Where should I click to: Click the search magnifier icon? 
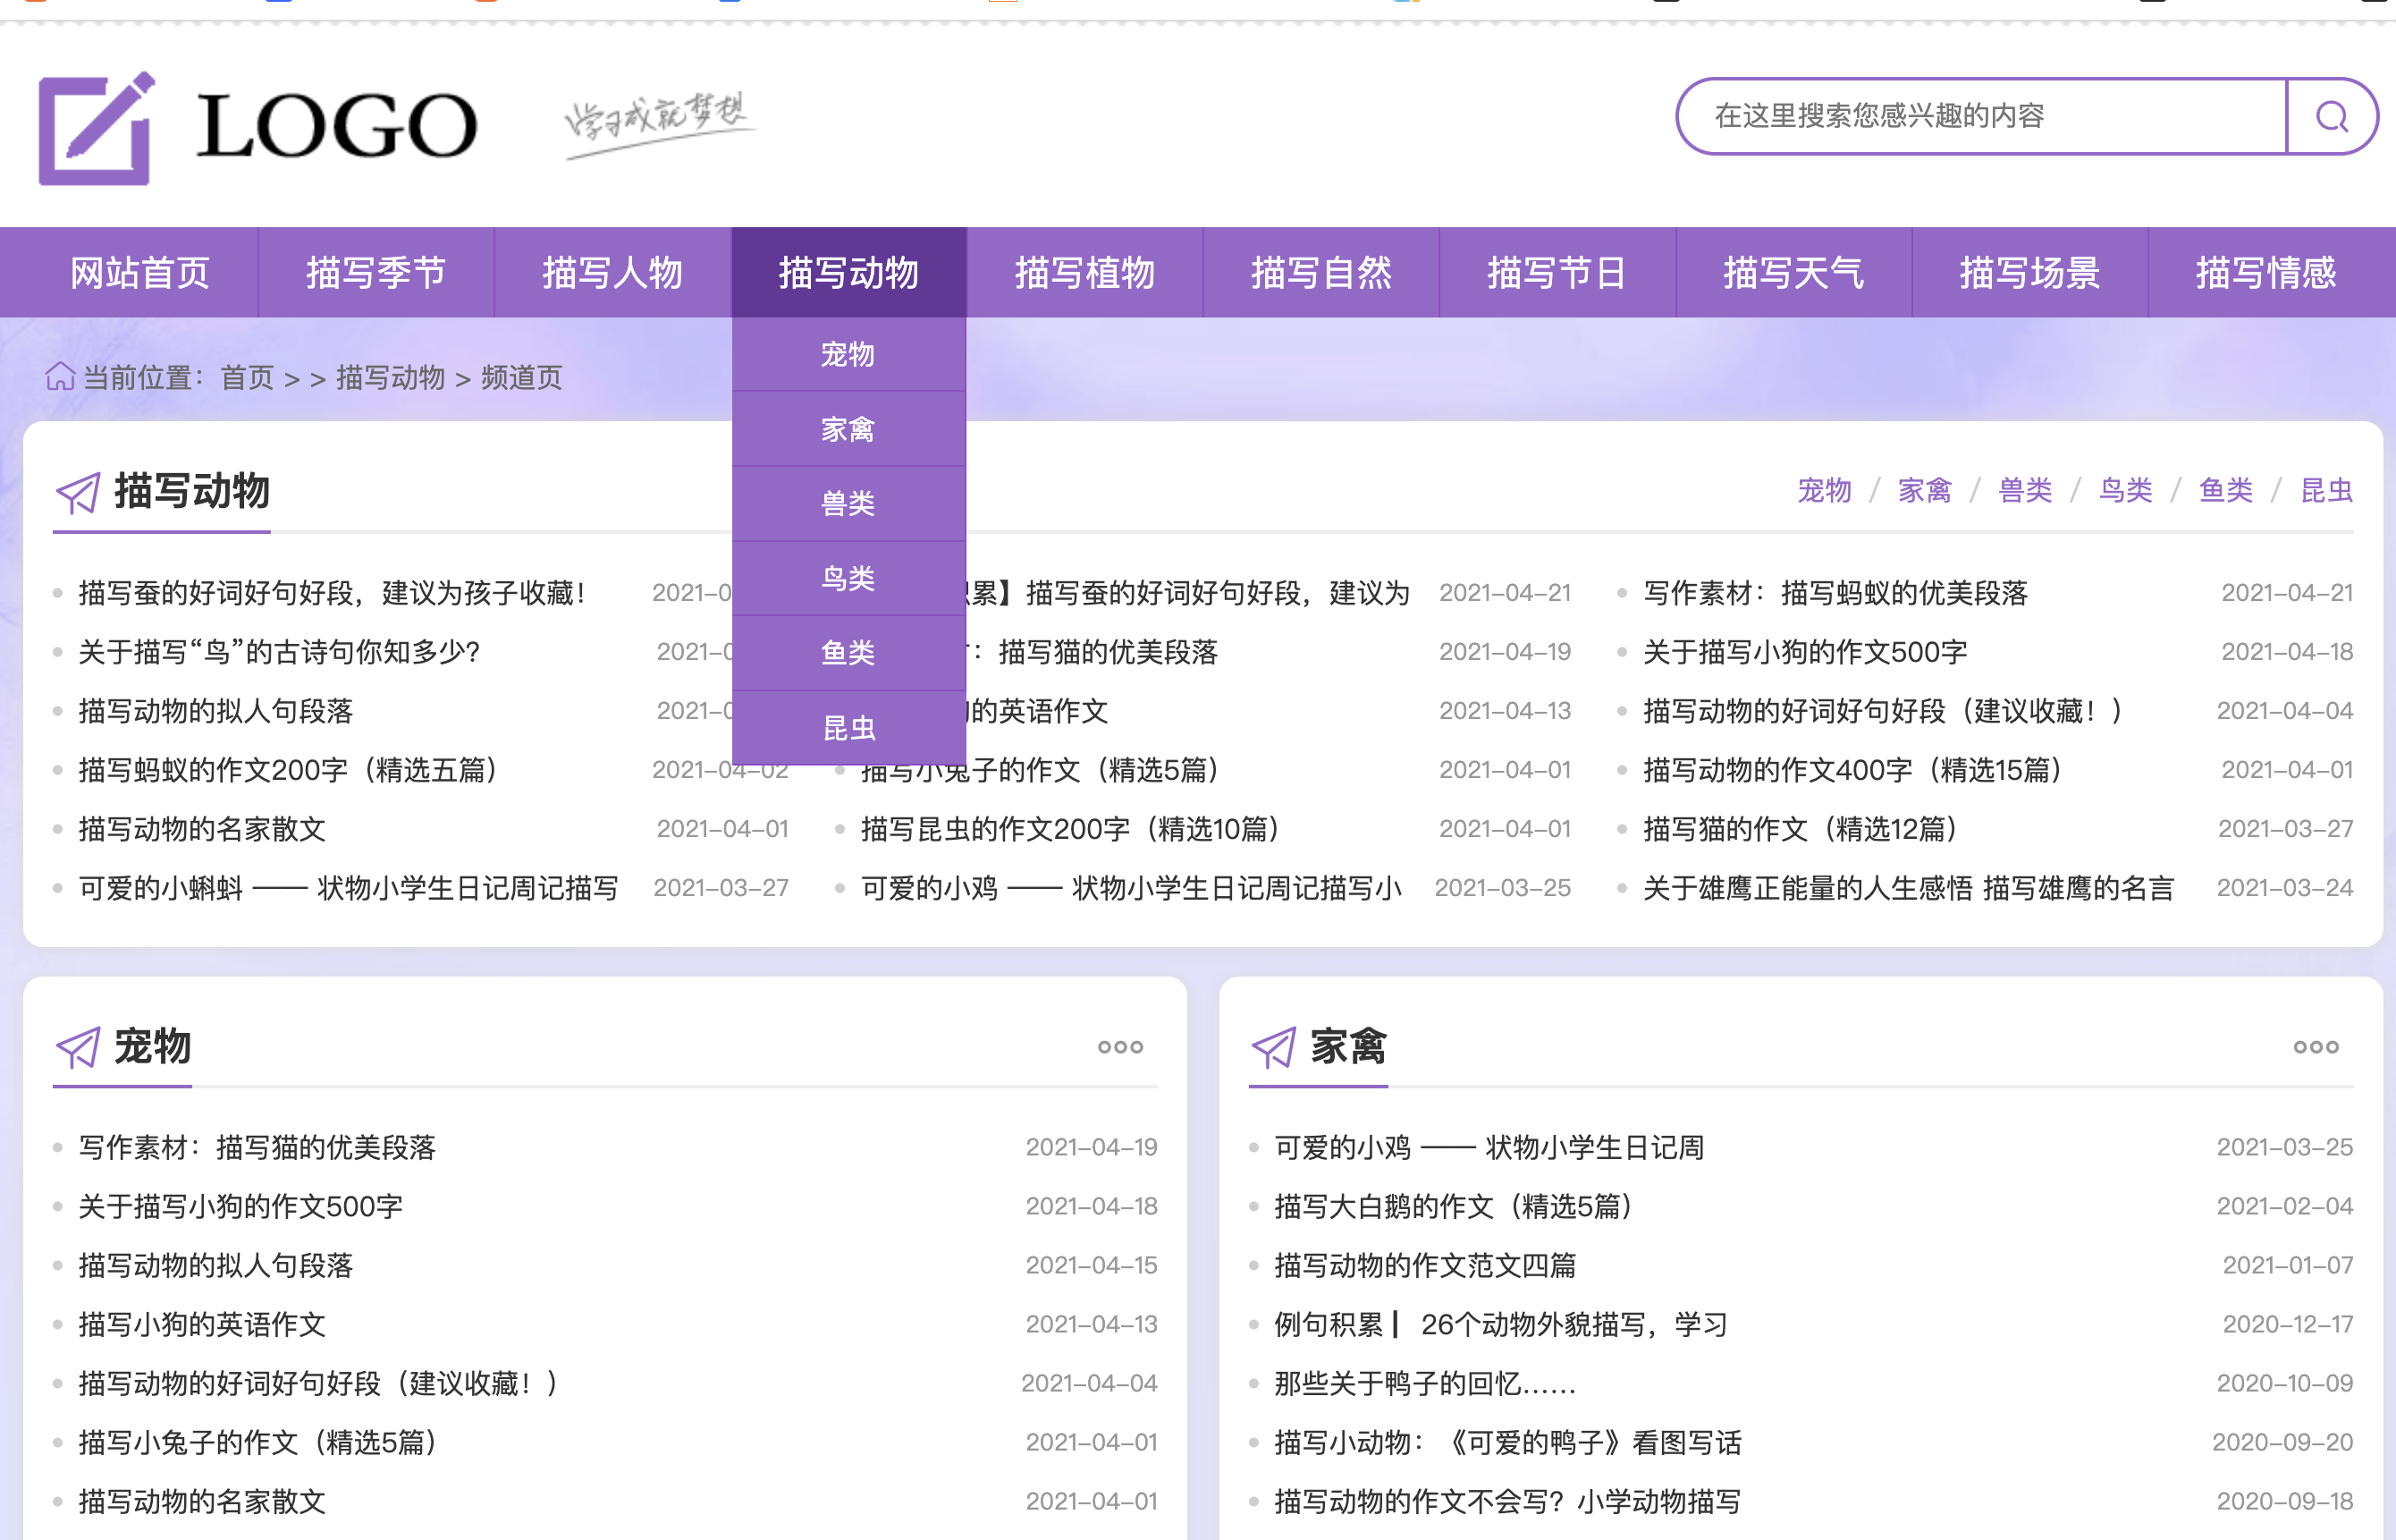2331,117
